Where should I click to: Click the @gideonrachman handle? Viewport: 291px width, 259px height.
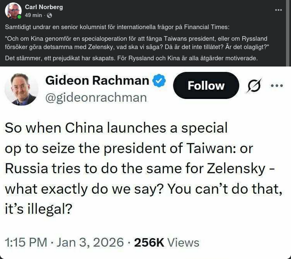pos(96,98)
